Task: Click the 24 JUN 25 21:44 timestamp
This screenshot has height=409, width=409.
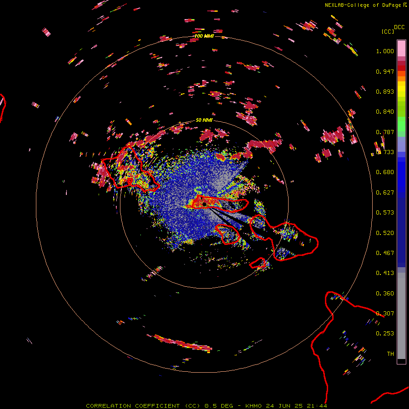Action: point(296,406)
